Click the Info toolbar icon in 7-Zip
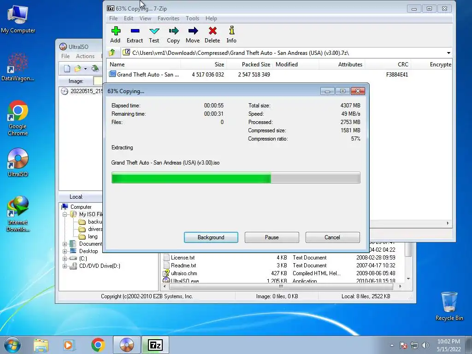472x354 pixels. pos(231,35)
